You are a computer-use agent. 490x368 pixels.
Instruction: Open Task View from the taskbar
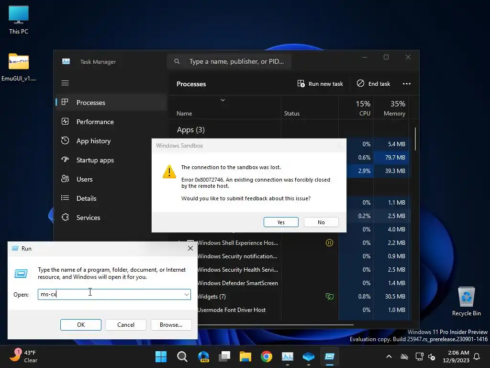224,356
